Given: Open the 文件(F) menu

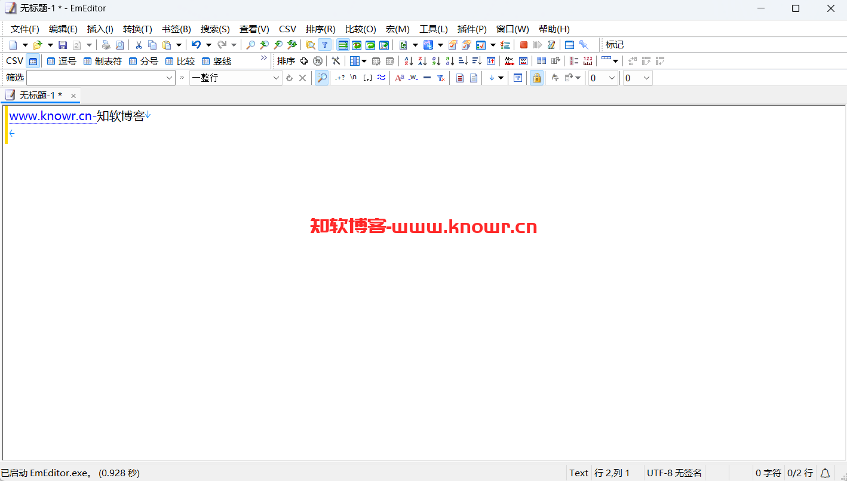Looking at the screenshot, I should point(25,29).
